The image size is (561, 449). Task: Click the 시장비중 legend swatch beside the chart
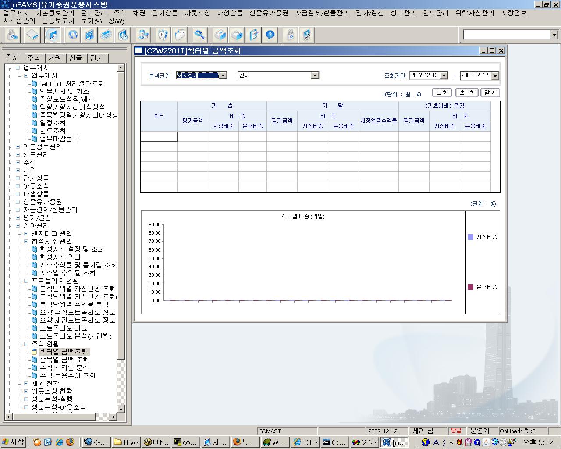click(469, 236)
